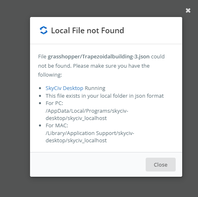Click the gray Close button
The image size is (198, 197).
point(161,165)
